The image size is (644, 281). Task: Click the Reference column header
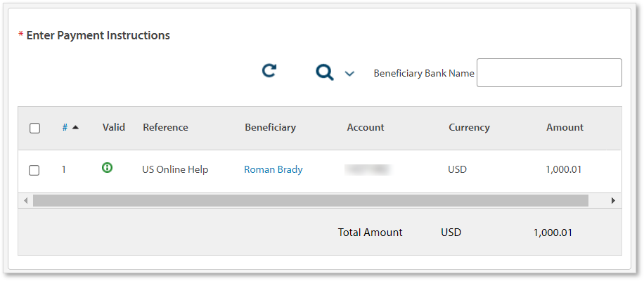[165, 127]
